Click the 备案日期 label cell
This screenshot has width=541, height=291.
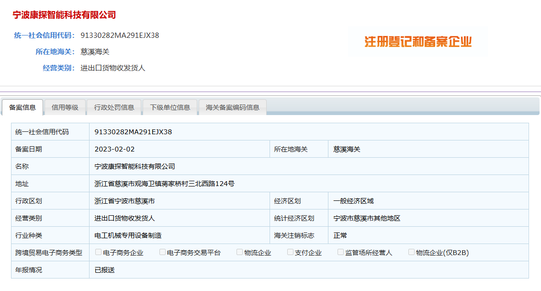pyautogui.click(x=50, y=149)
